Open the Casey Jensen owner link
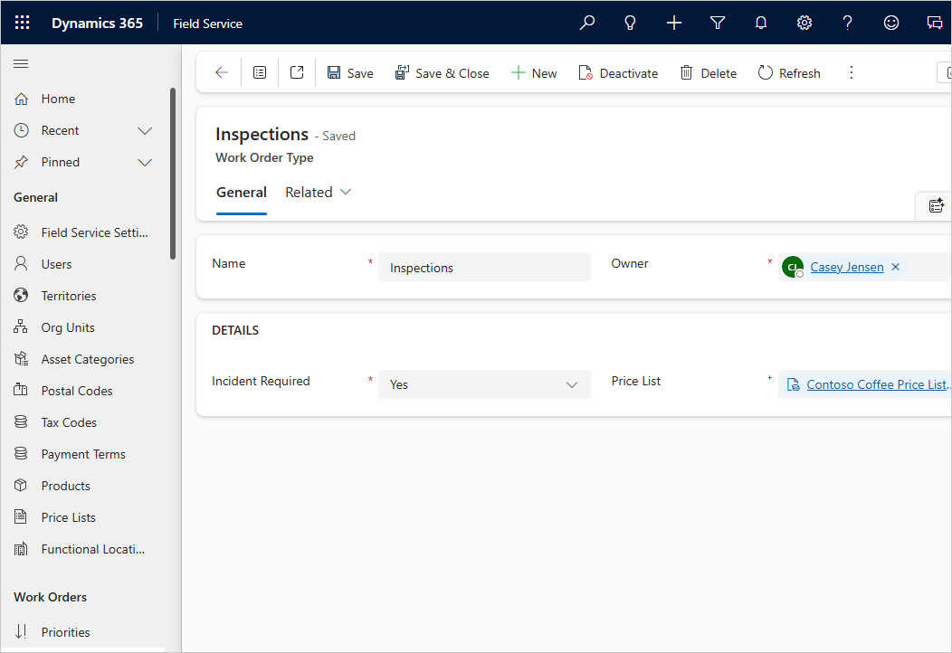Image resolution: width=952 pixels, height=653 pixels. point(847,267)
